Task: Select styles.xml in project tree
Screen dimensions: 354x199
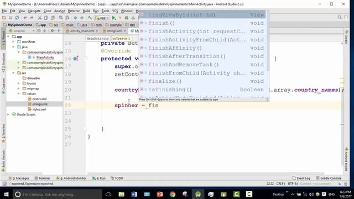Action: (39, 109)
